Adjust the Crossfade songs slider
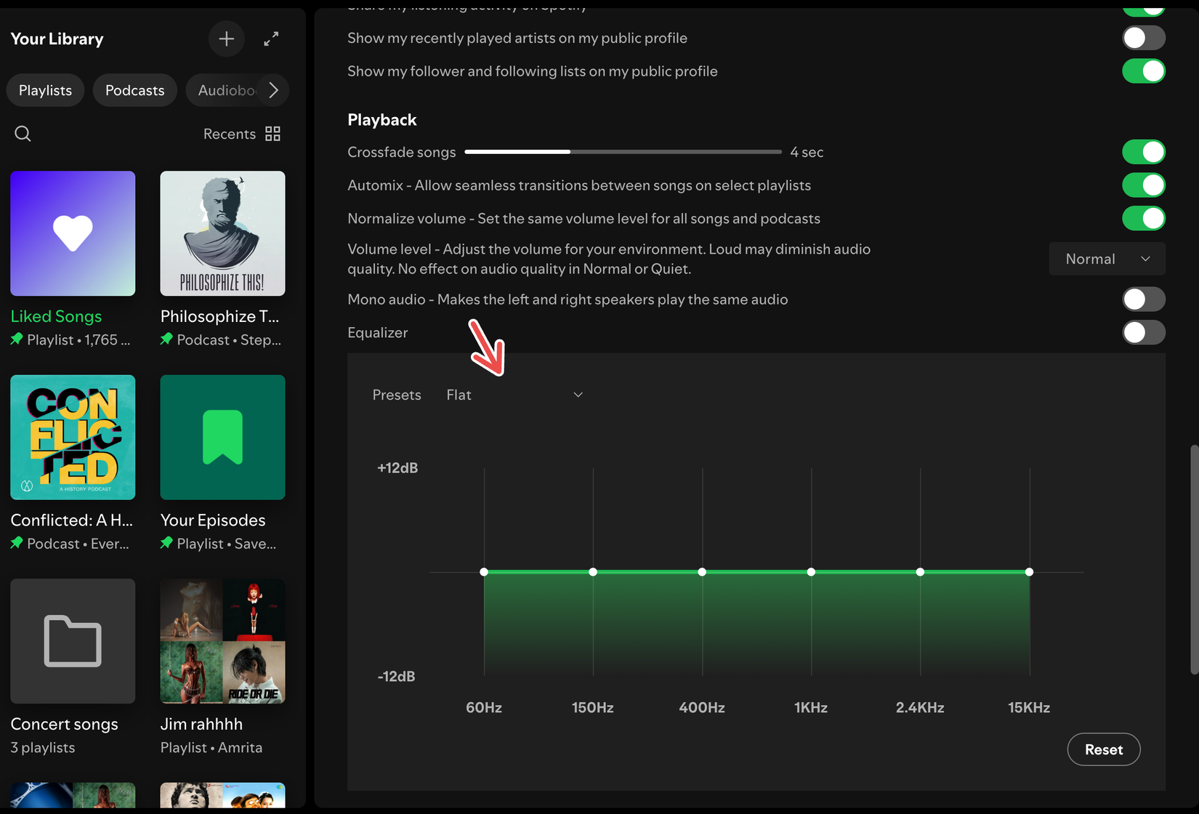1199x814 pixels. coord(570,152)
